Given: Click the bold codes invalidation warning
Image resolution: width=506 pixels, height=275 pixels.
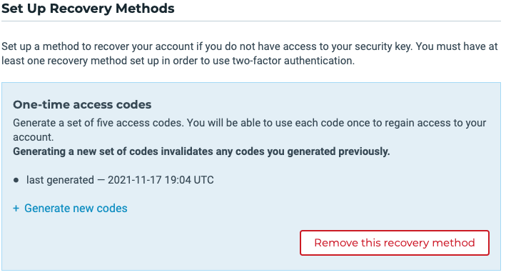Looking at the screenshot, I should point(201,151).
